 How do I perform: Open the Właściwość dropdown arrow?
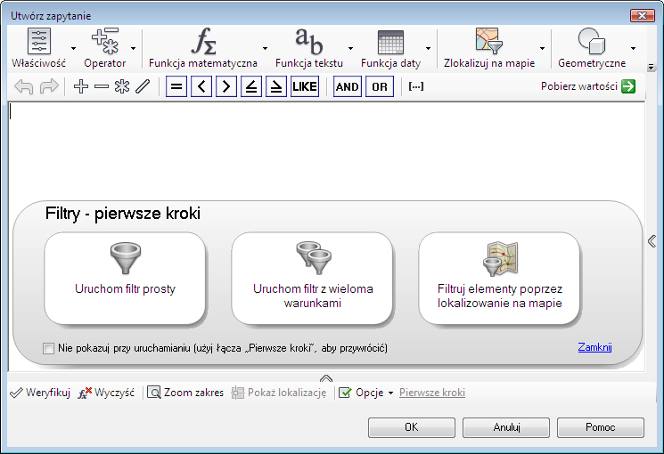click(74, 48)
